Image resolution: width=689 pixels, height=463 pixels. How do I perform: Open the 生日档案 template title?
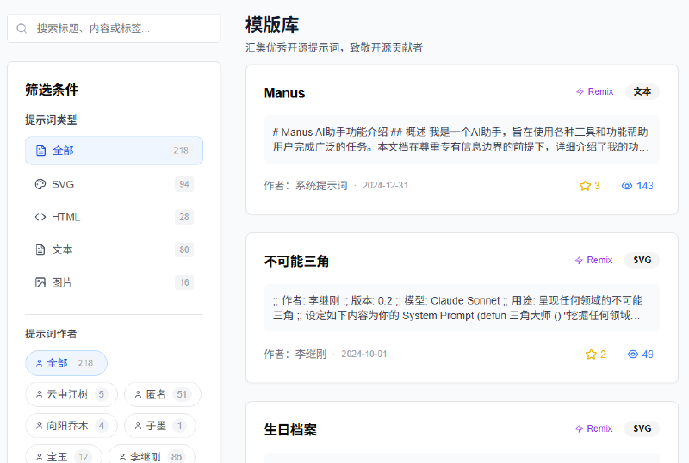pyautogui.click(x=290, y=430)
